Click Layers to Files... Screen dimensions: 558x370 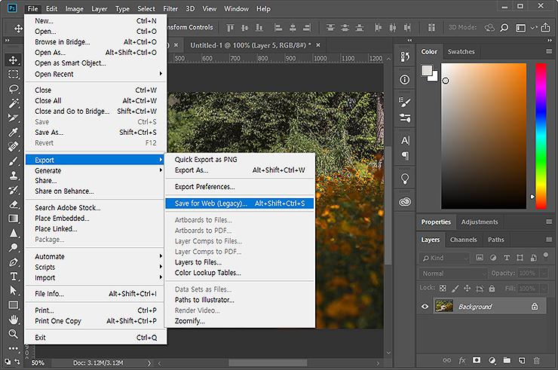(x=240, y=262)
